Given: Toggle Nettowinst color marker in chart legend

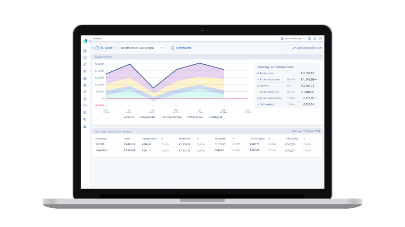Looking at the screenshot, I should point(210,117).
